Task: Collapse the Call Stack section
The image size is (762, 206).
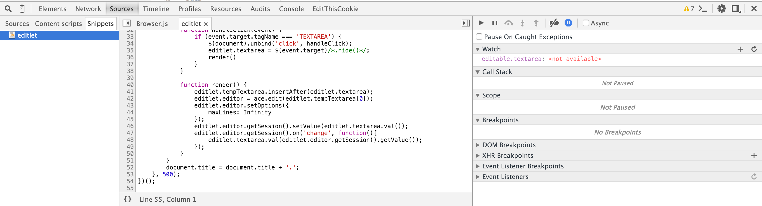Action: 477,72
